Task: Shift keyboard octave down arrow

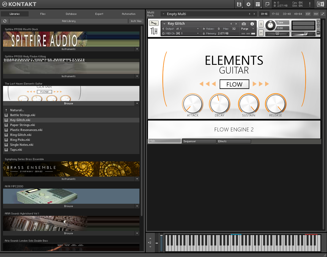Action: coord(150,247)
